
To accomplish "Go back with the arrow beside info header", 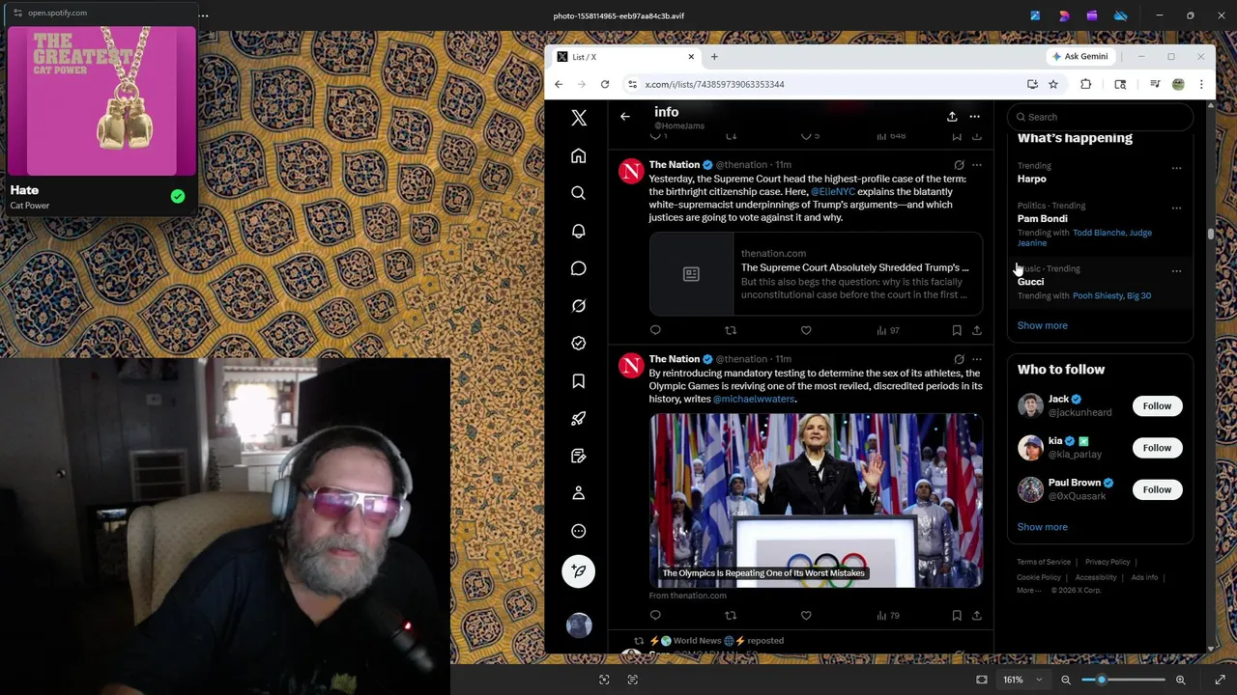I will (x=625, y=117).
